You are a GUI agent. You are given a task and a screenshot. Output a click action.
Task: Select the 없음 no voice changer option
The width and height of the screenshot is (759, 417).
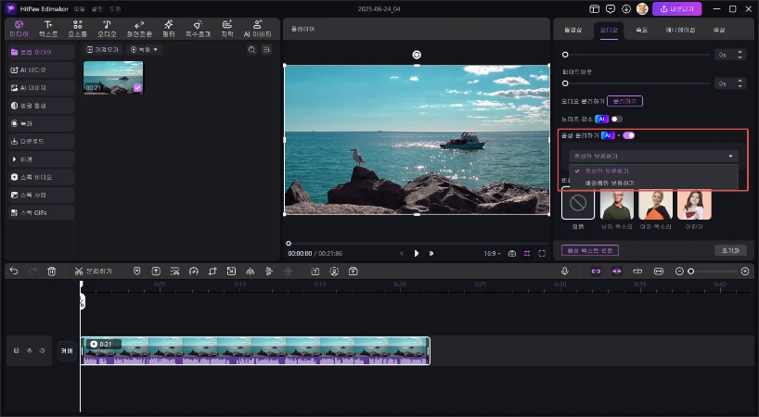[x=578, y=204]
